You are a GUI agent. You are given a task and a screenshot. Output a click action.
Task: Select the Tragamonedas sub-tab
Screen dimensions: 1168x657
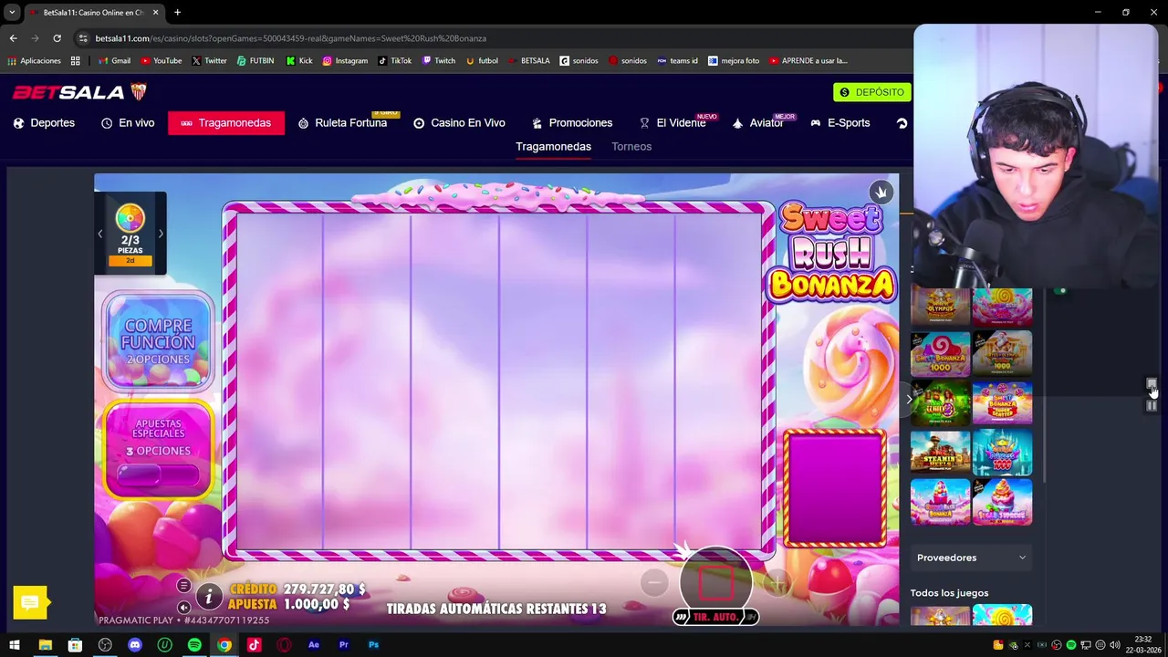click(553, 146)
